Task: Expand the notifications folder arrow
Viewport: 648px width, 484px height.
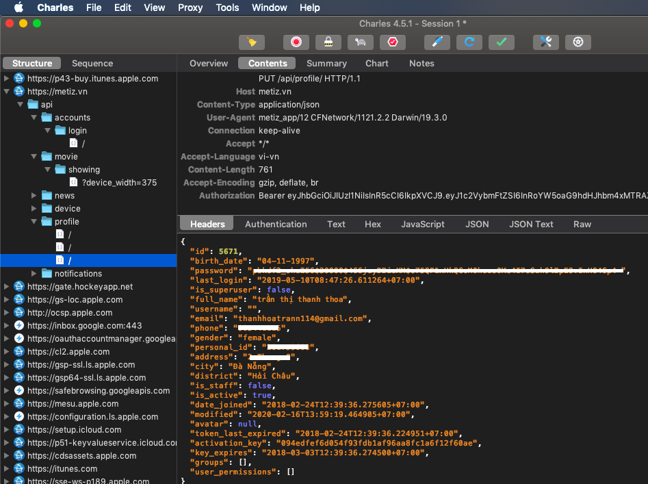Action: pos(34,274)
